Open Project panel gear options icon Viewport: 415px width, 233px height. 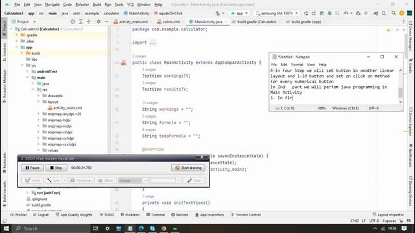99,21
